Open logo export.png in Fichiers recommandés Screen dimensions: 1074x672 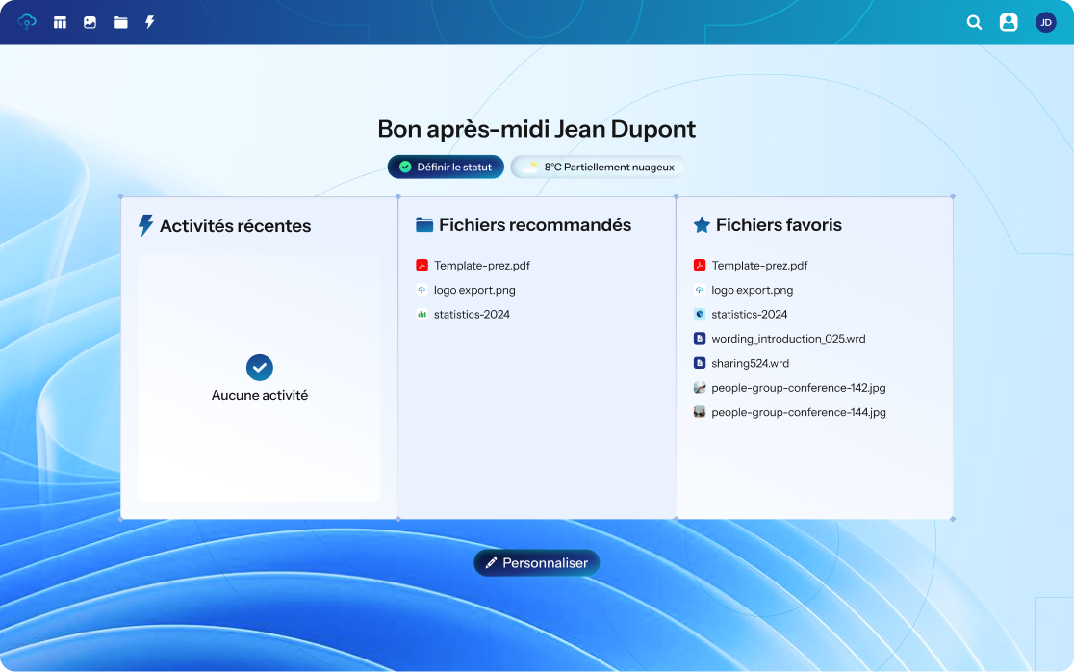click(x=466, y=290)
